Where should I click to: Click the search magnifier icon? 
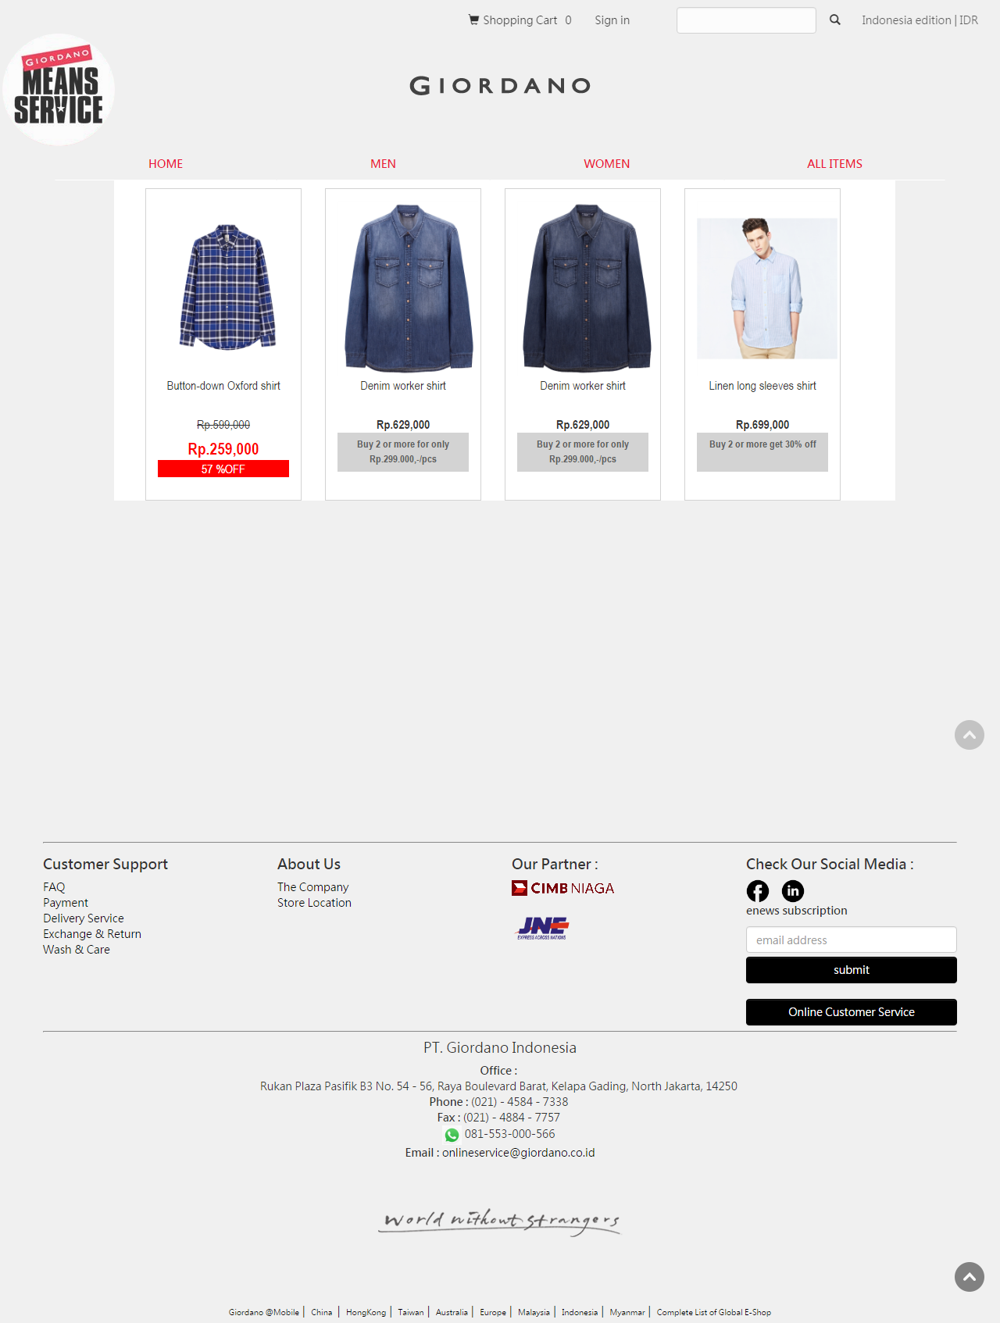point(835,20)
